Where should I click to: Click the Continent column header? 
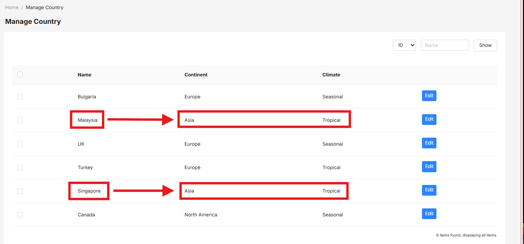196,75
